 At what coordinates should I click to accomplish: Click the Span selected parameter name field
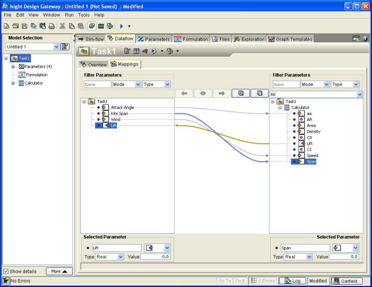tap(305, 248)
